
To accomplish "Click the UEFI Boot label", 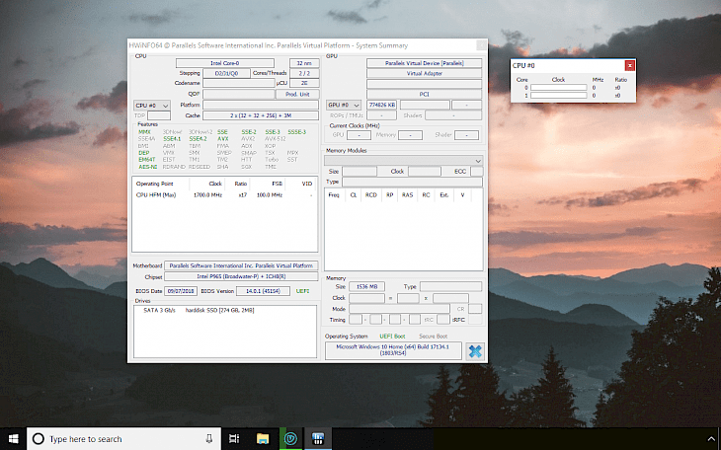I will 392,337.
